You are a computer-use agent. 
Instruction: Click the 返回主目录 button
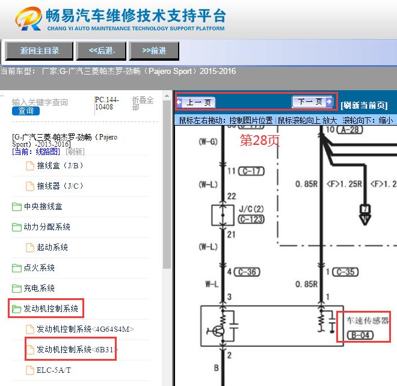point(39,51)
